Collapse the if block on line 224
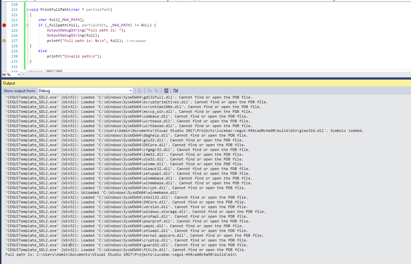Screen dimensions: 411x264 28,25
